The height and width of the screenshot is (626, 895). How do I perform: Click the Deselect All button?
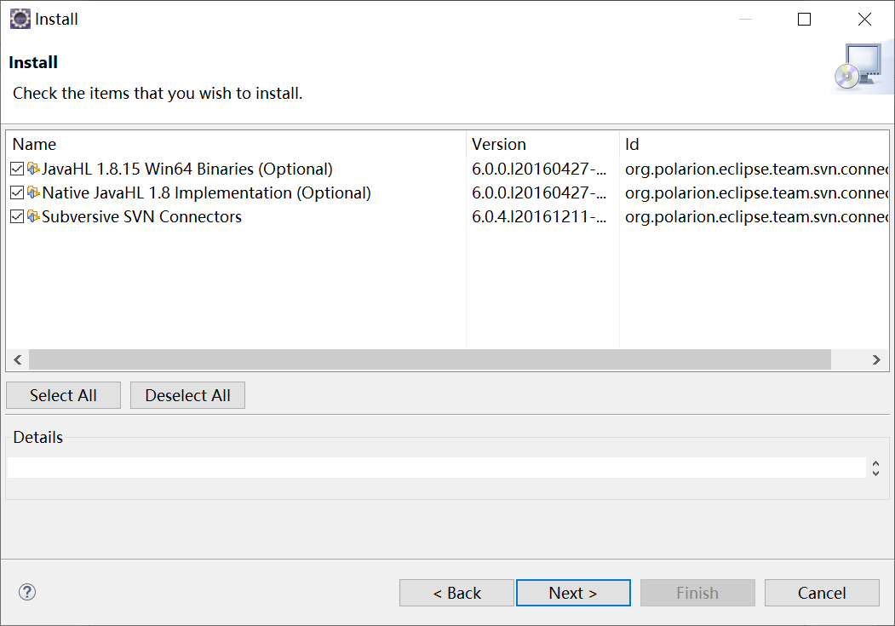188,395
